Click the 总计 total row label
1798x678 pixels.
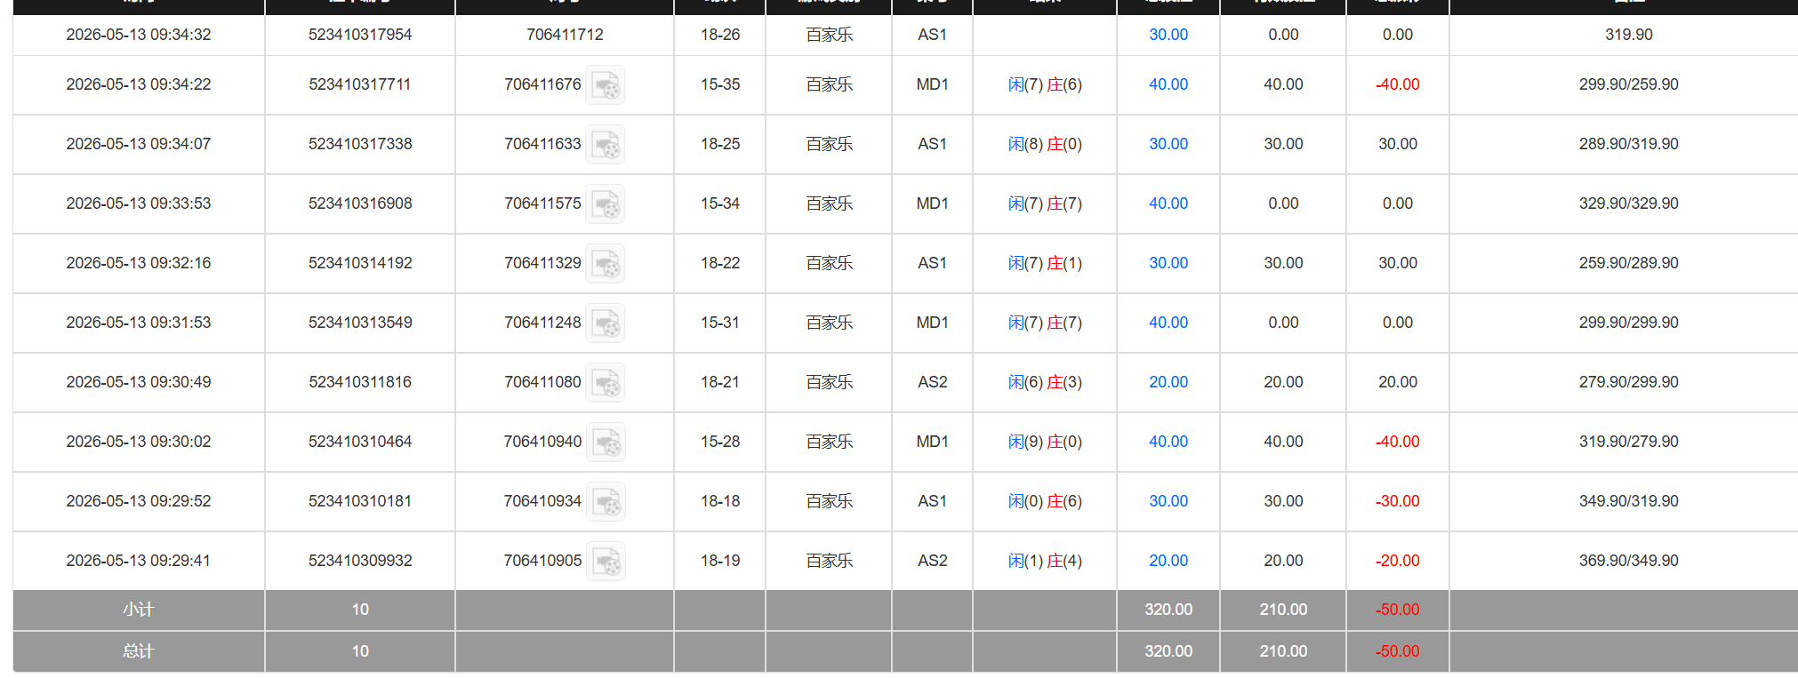[139, 651]
